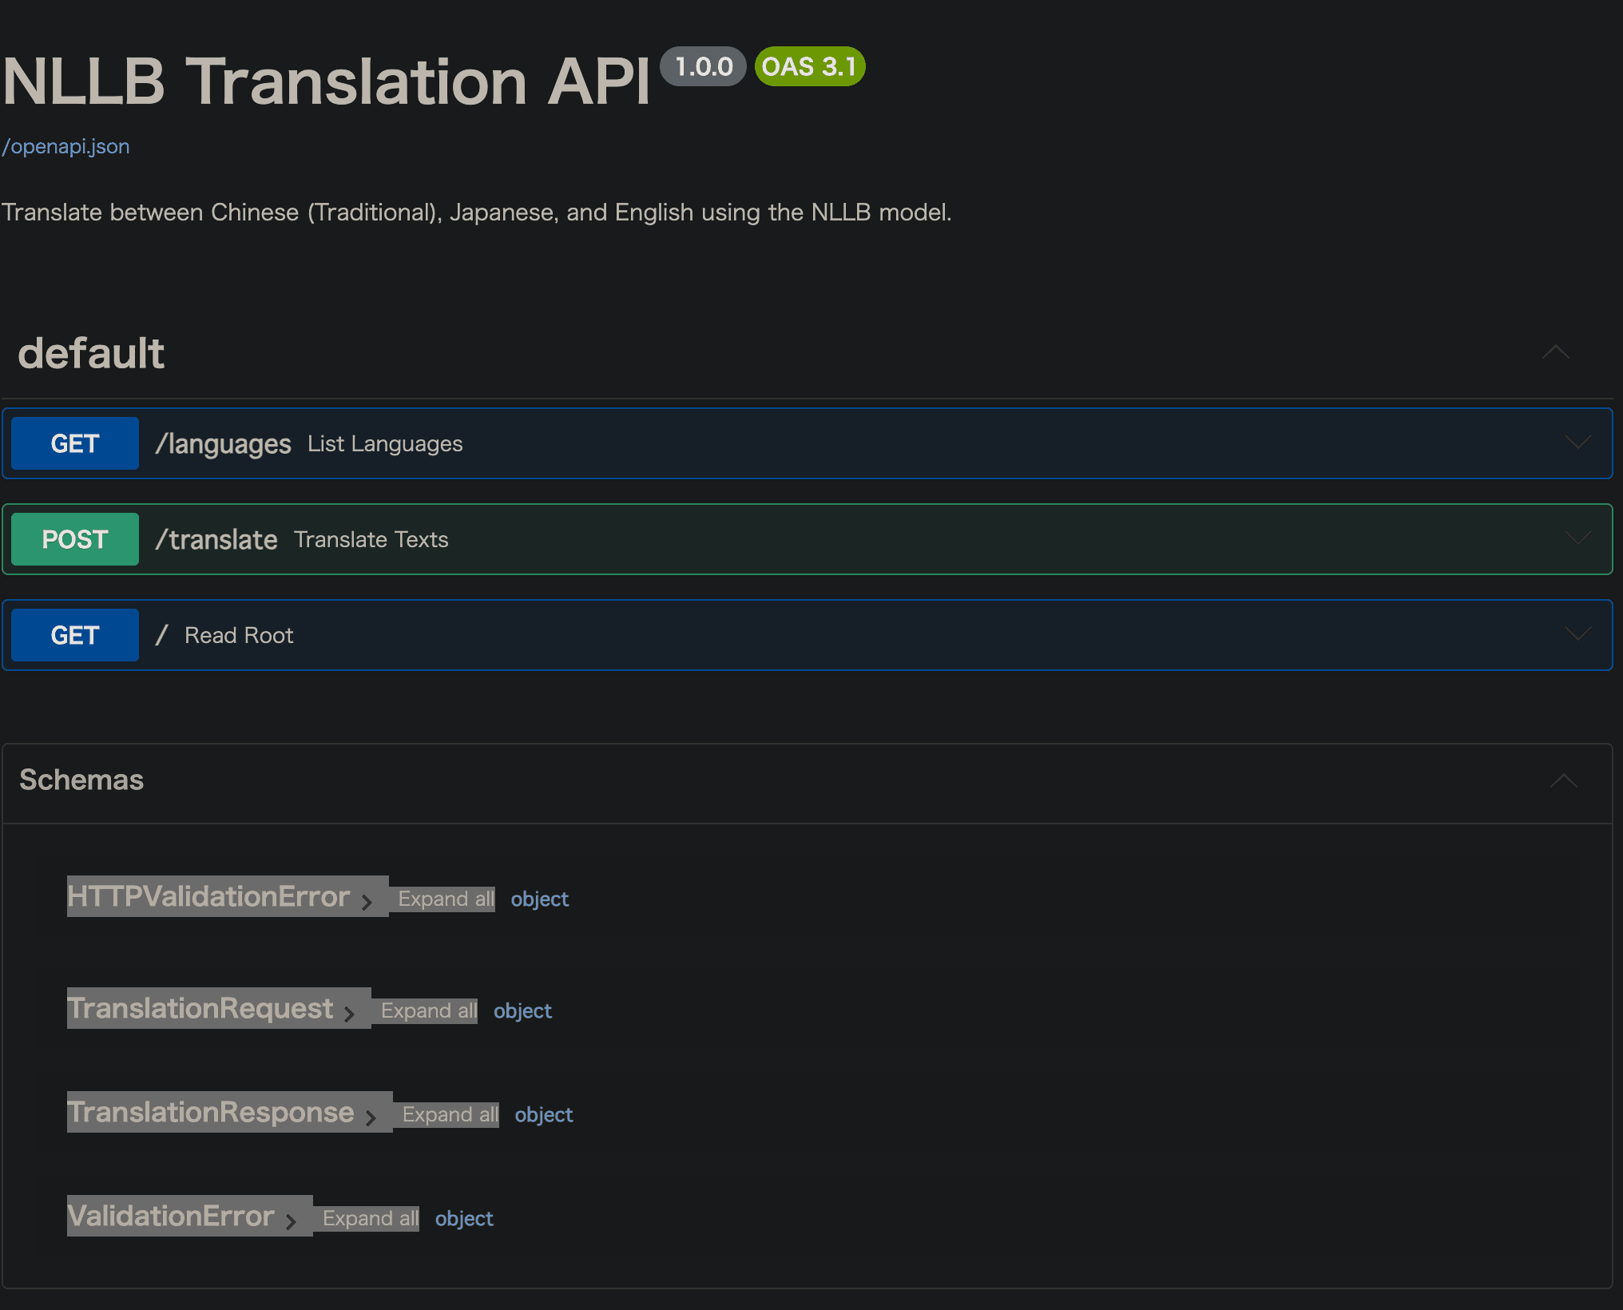Collapse the default section chevron
The image size is (1623, 1310).
[1555, 352]
